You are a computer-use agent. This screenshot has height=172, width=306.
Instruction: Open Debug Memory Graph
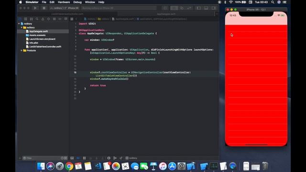coord(115,158)
